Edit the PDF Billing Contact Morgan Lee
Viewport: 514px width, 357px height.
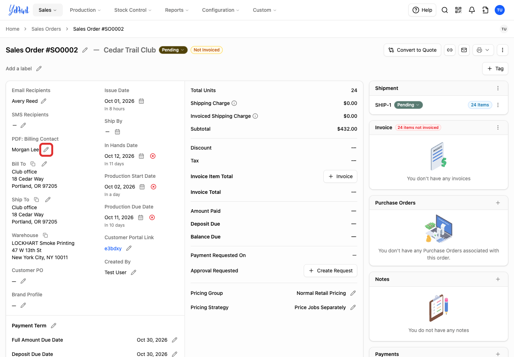click(46, 150)
